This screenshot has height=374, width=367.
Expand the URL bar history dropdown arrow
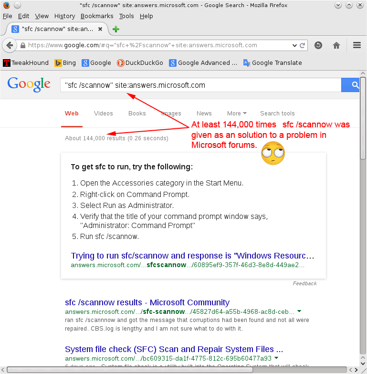(294, 46)
